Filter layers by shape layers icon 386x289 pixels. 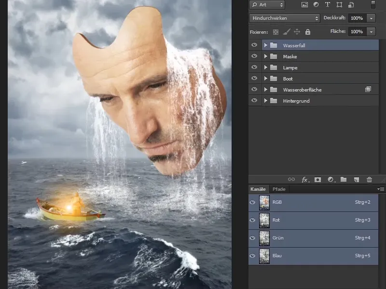click(x=339, y=5)
